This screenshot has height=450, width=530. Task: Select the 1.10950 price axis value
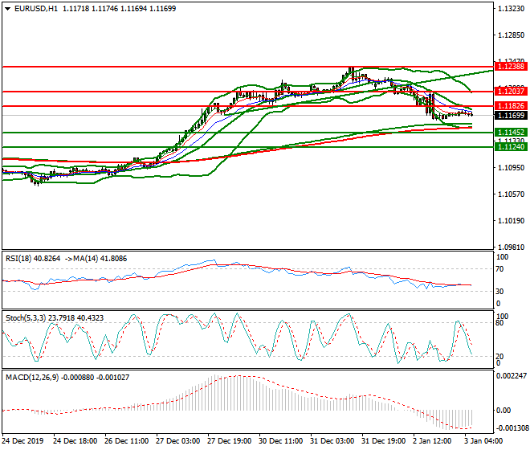click(512, 168)
